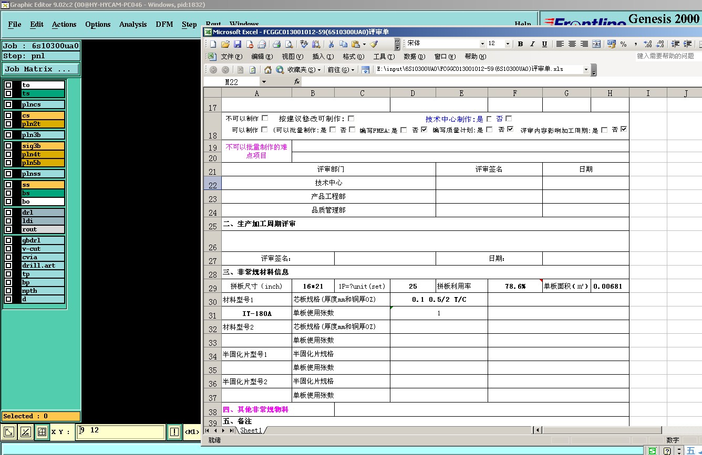702x455 pixels.
Task: Toggle the checkbox of layer drl
Action: (8, 213)
